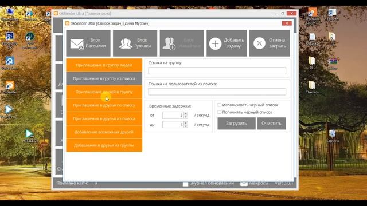Viewport: 367px width, 206px height.
Task: Select Приглашение друзей в группу task
Action: [104, 92]
